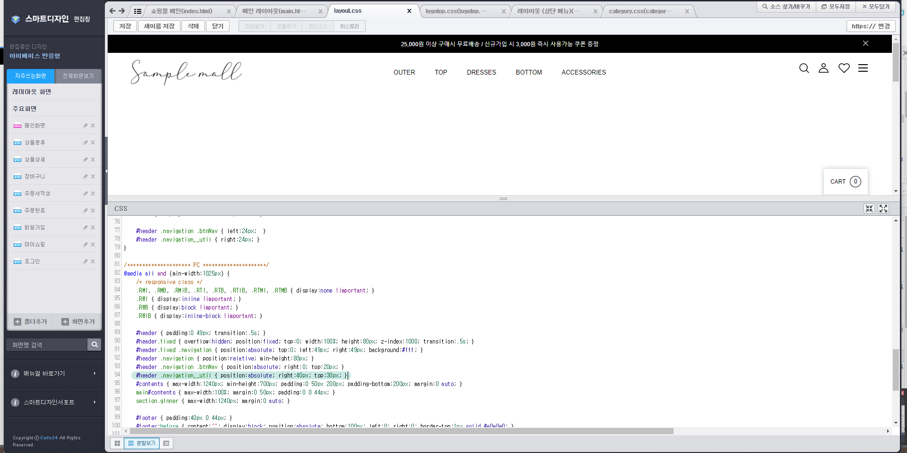Viewport: 907px width, 453px height.
Task: Click the 화면추가 add screen button
Action: coord(78,322)
